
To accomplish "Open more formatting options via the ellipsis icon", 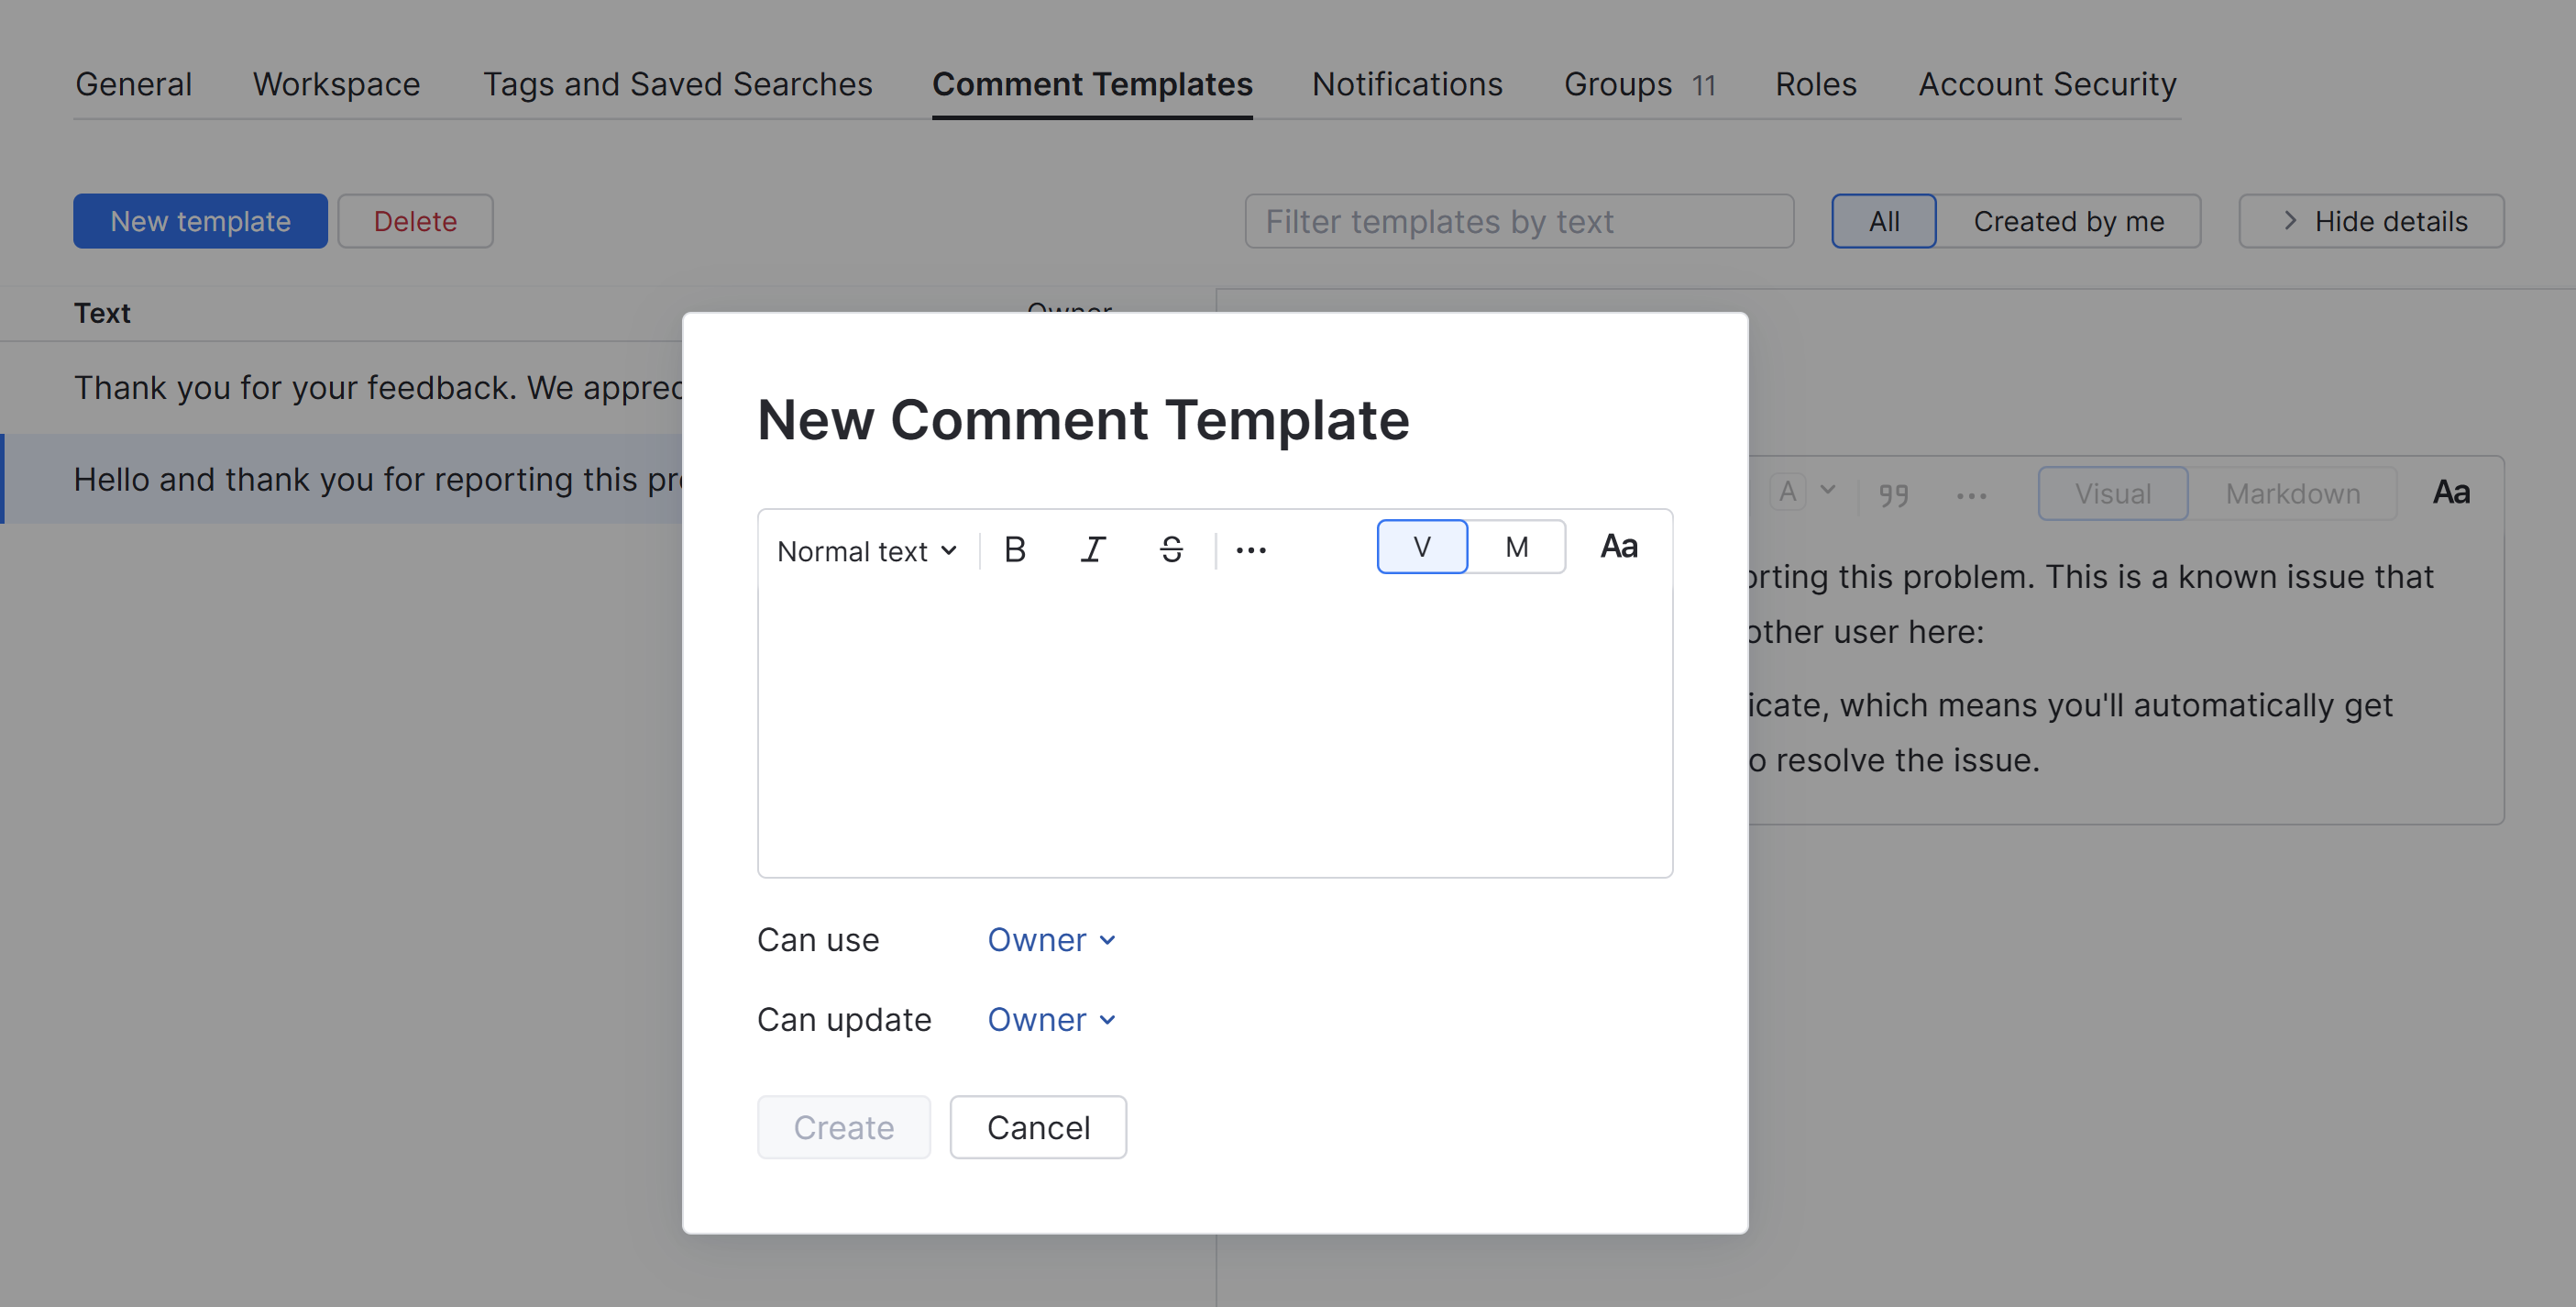I will [1251, 548].
